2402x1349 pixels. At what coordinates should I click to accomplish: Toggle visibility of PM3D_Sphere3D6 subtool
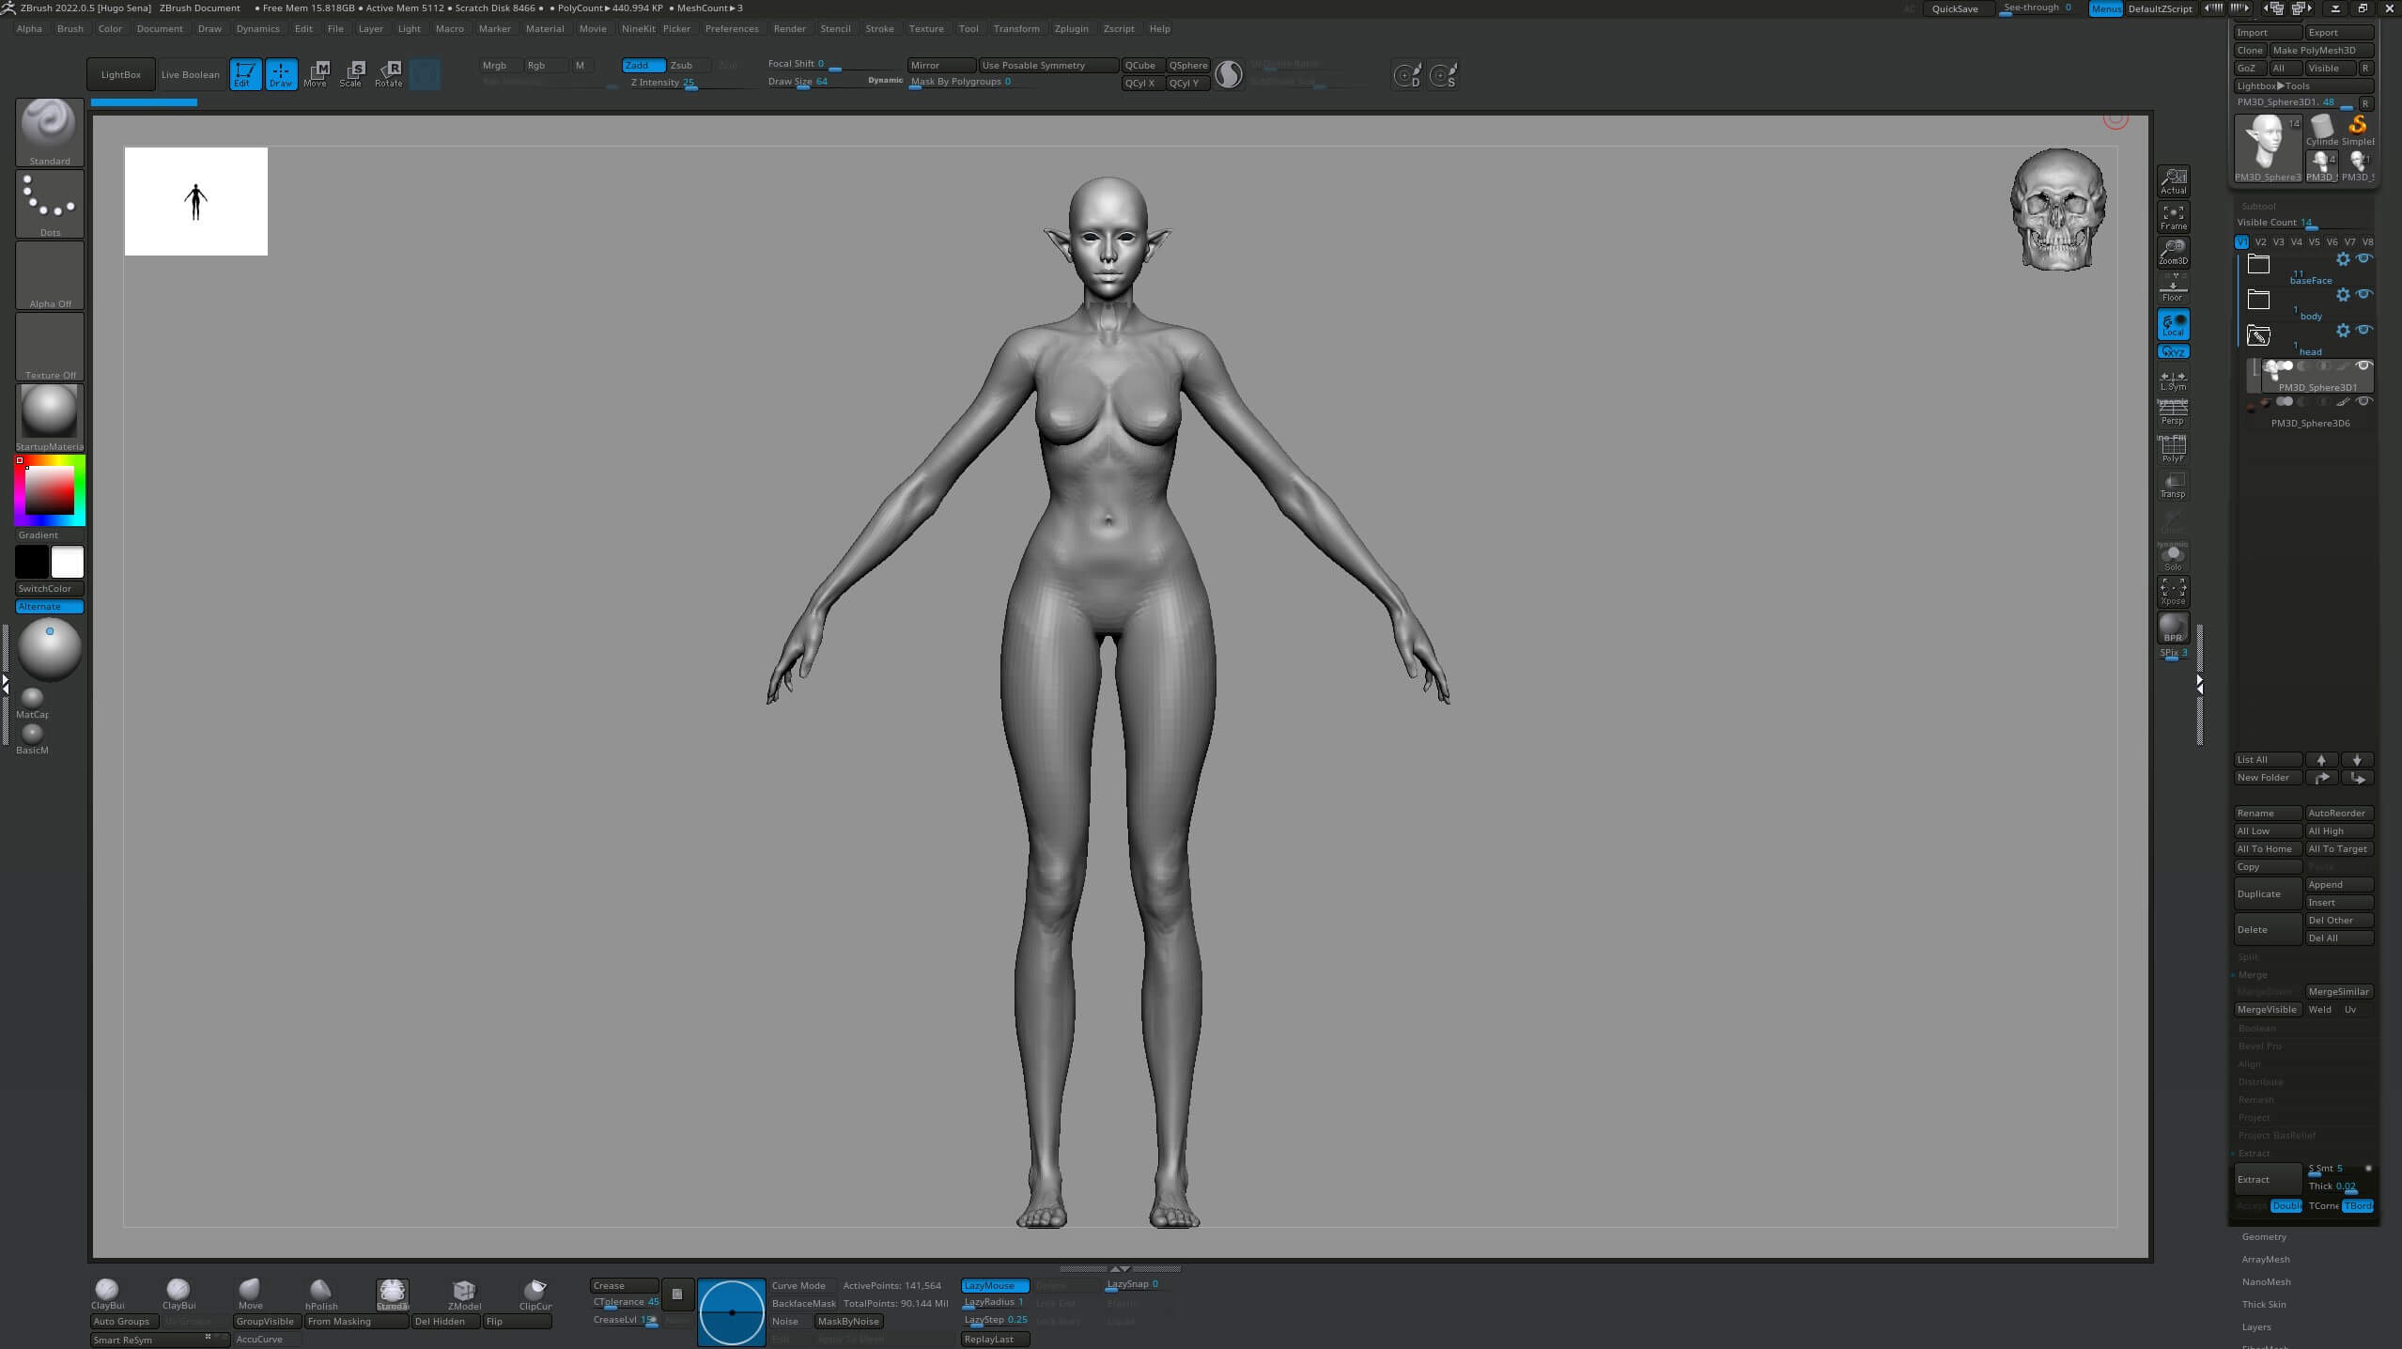click(2363, 402)
